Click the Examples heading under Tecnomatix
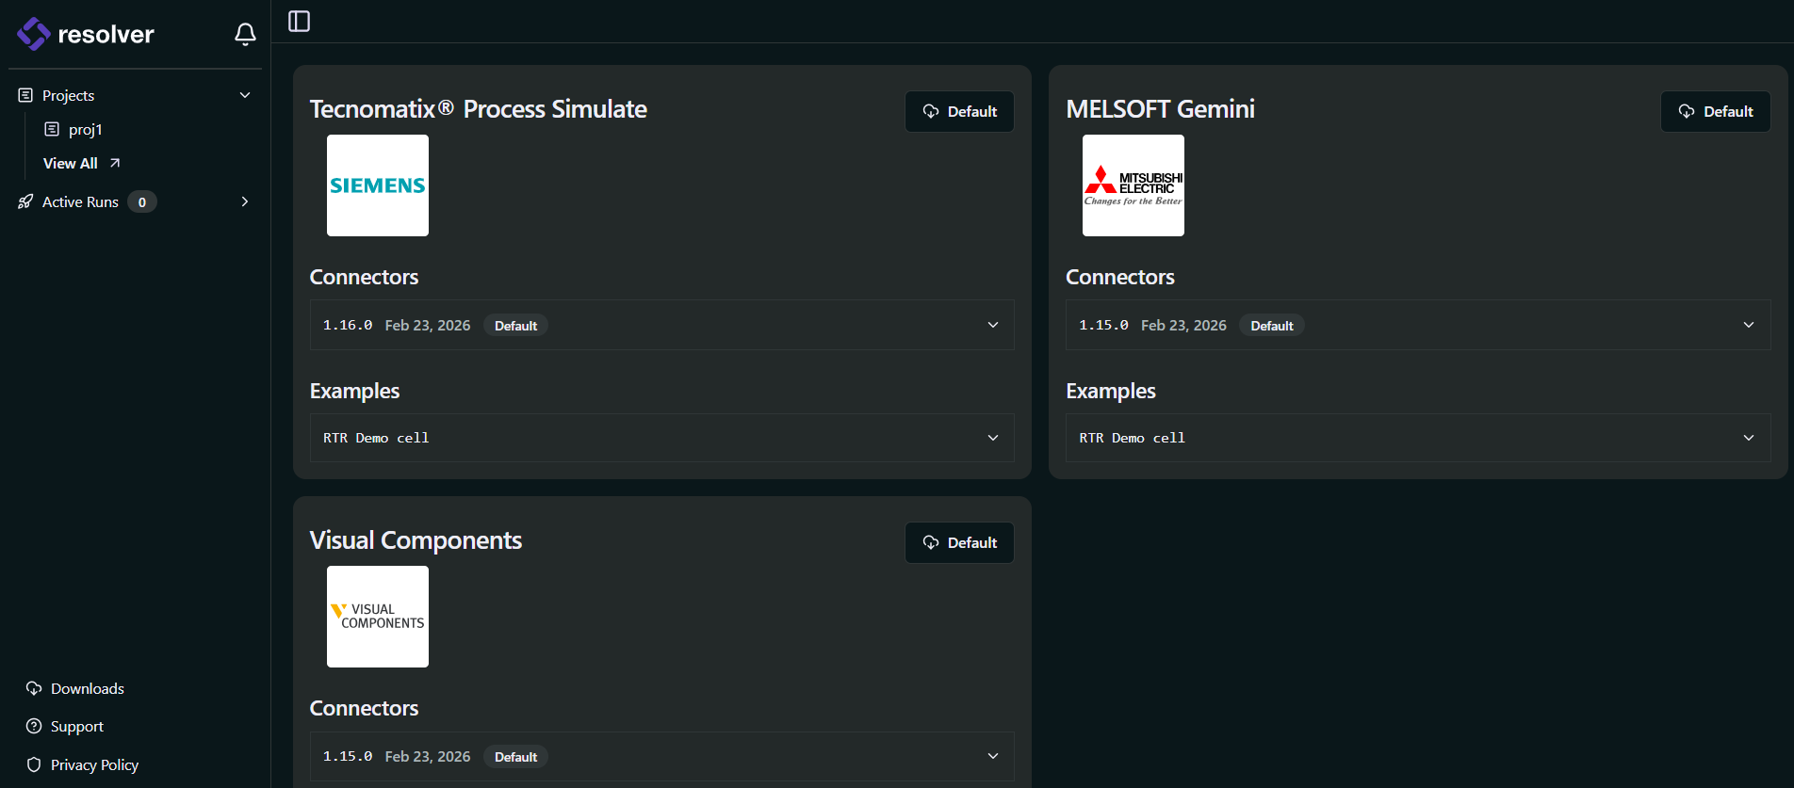The height and width of the screenshot is (788, 1794). [x=355, y=391]
